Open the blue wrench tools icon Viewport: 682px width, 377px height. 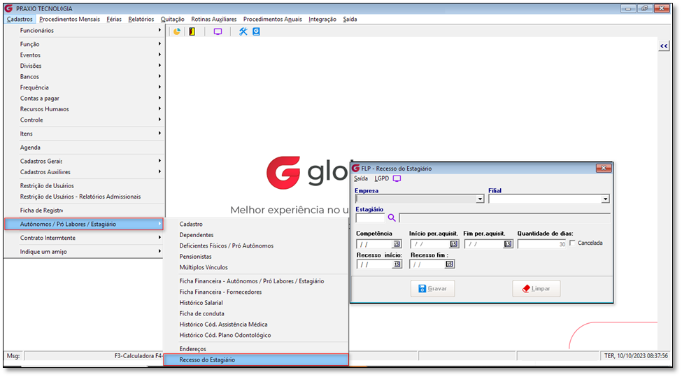(x=243, y=31)
